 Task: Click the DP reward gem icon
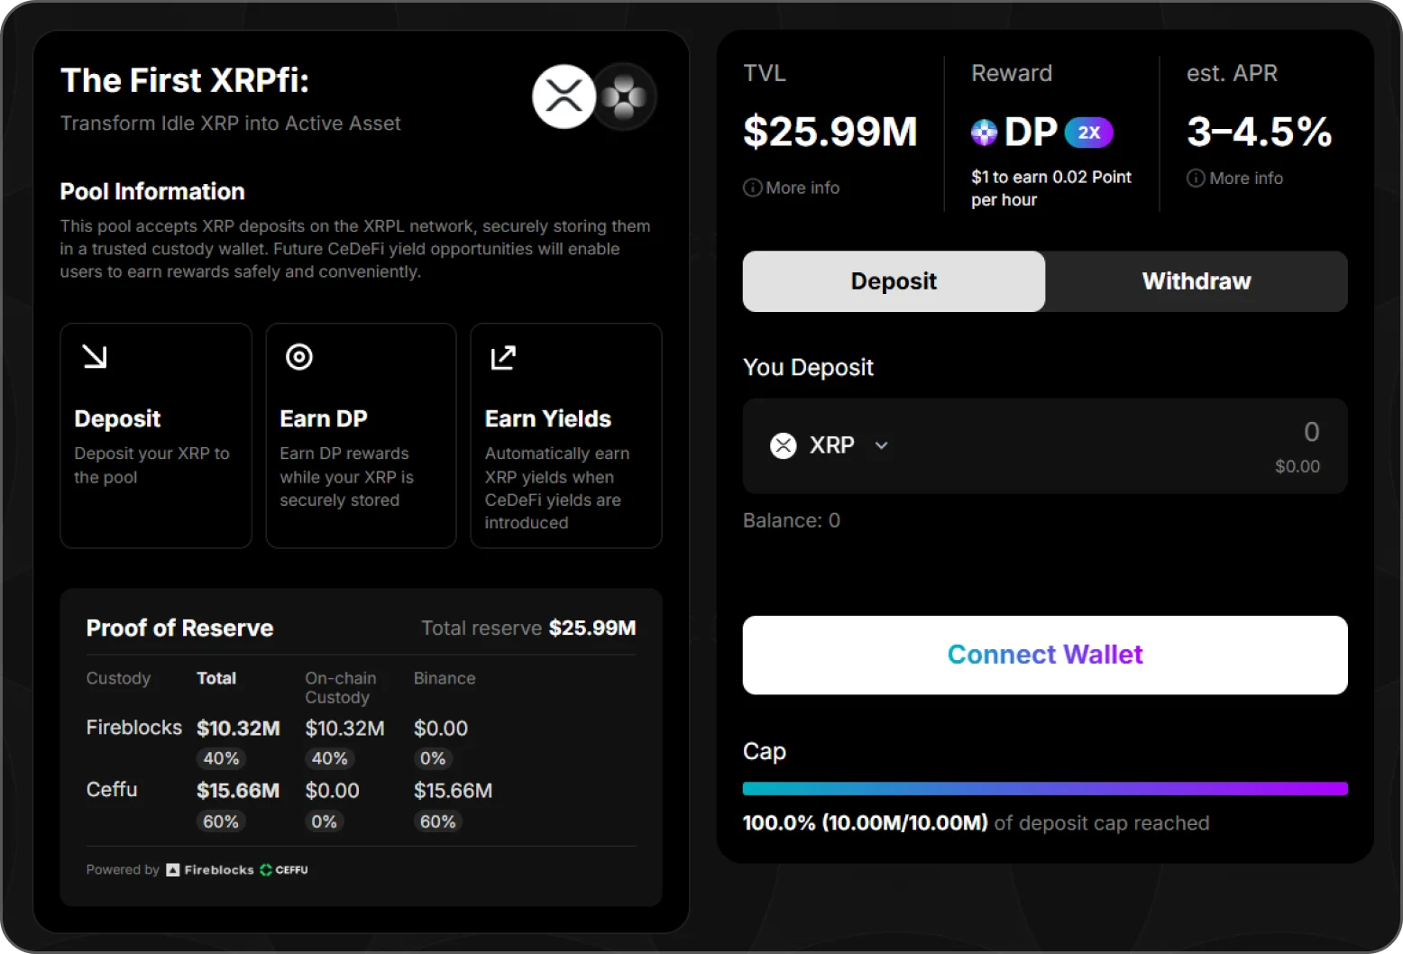984,133
